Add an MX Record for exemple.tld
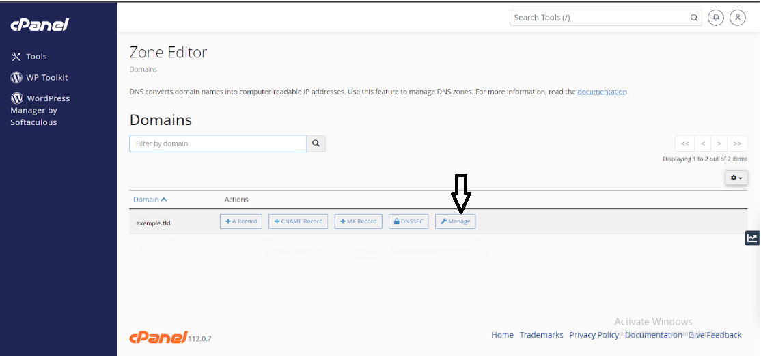The width and height of the screenshot is (761, 356). (358, 221)
